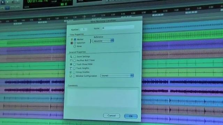
Task: Click the 00:03:00:00 timecode ruler marker
Action: pyautogui.click(x=158, y=15)
